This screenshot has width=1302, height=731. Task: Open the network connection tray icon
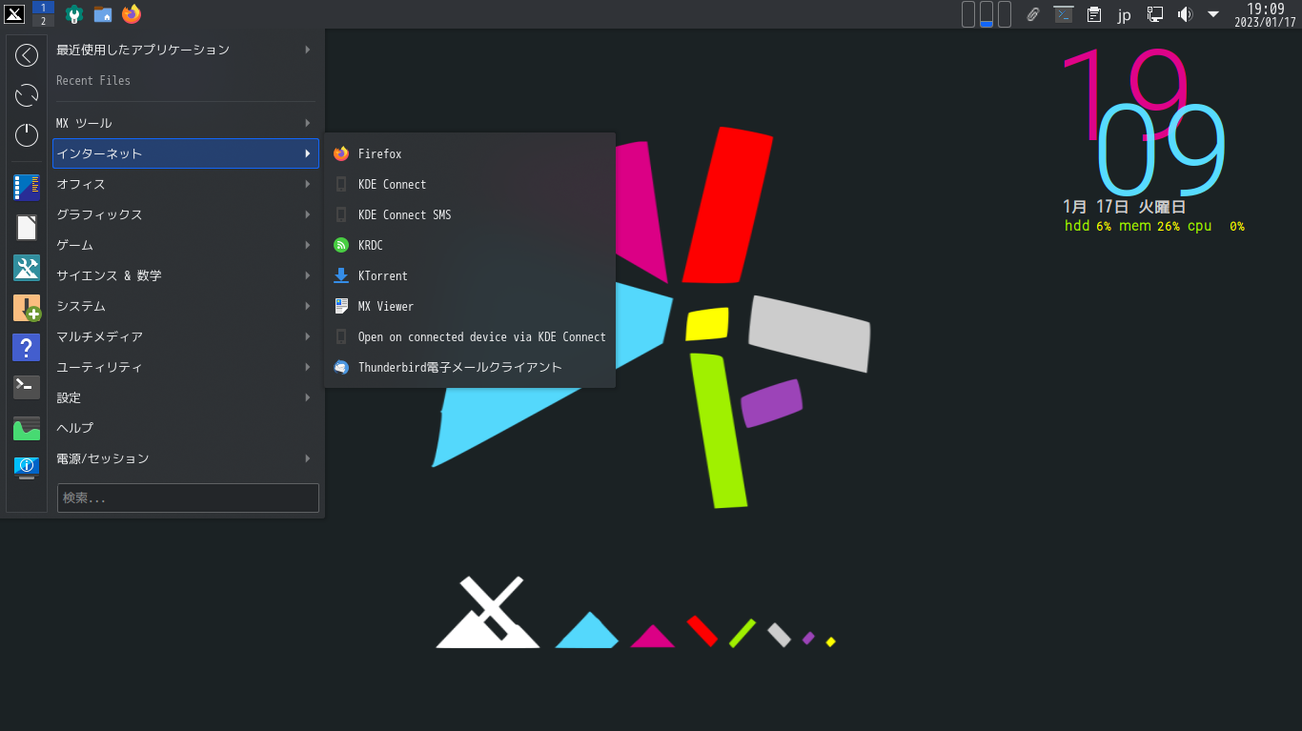[1155, 14]
